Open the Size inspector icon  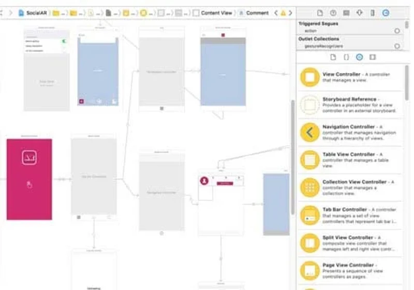click(x=372, y=12)
